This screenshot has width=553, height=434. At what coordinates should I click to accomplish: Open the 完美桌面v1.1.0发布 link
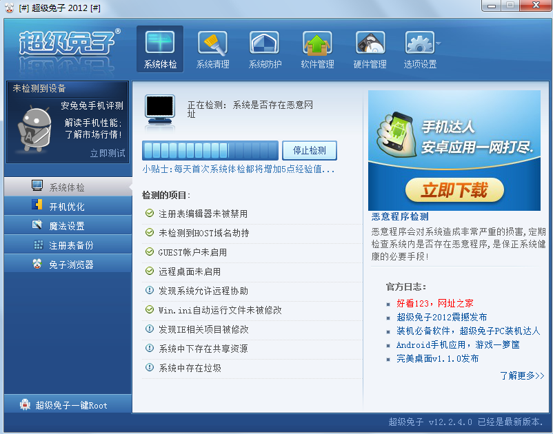(437, 359)
